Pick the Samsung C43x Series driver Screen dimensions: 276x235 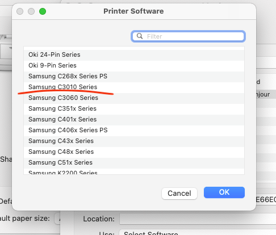coord(134,141)
